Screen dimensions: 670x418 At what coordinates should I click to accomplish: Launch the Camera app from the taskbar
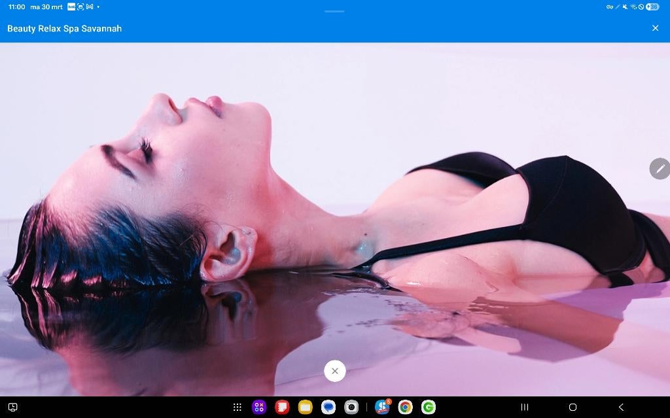pyautogui.click(x=351, y=408)
